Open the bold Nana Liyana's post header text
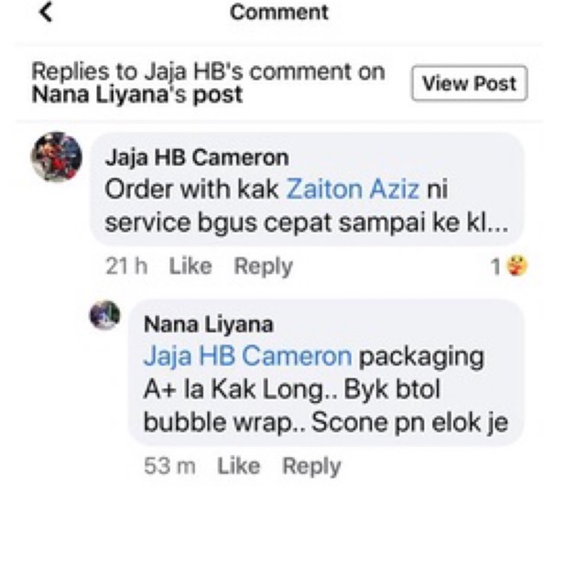 pos(137,94)
